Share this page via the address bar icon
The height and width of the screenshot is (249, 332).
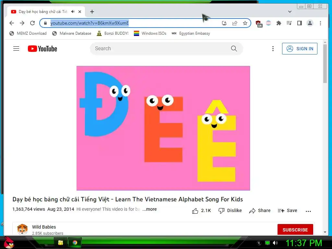pos(235,23)
